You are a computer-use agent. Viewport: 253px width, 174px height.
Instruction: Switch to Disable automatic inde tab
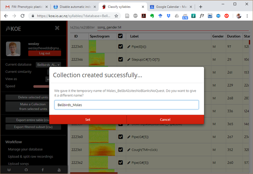click(x=75, y=7)
